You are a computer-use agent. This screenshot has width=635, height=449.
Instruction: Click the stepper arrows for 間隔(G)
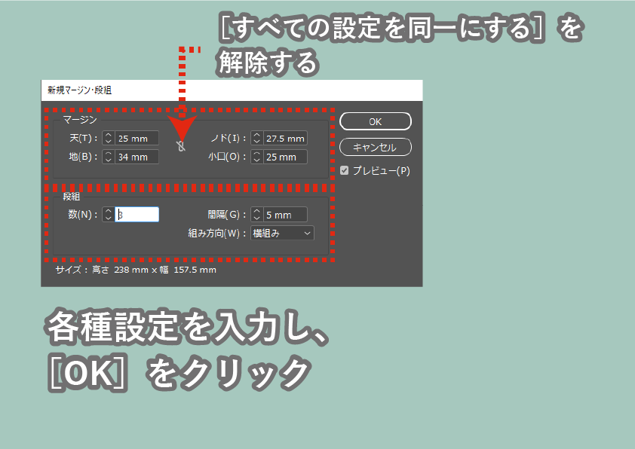pyautogui.click(x=256, y=215)
